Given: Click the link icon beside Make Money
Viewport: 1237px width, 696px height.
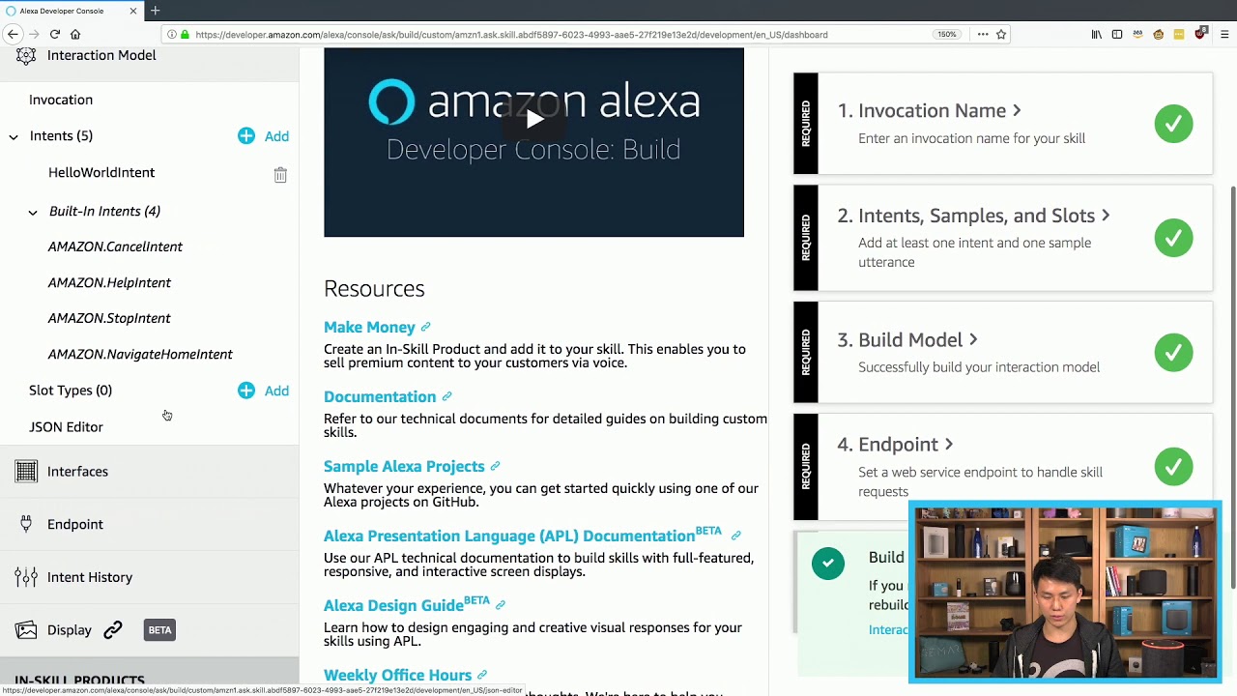Looking at the screenshot, I should 425,328.
